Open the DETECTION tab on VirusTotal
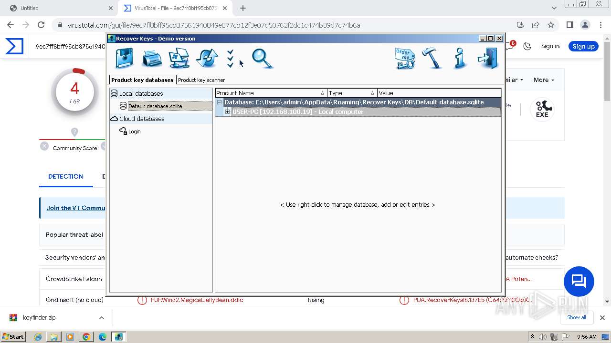The height and width of the screenshot is (343, 611). 65,176
